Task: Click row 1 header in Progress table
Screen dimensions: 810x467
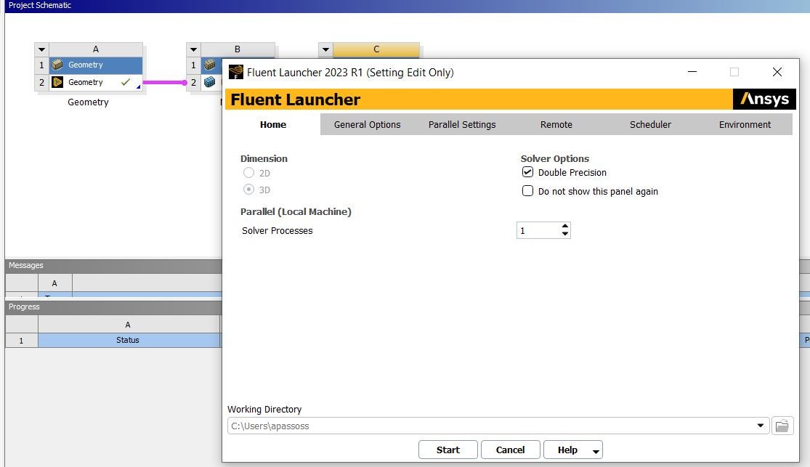Action: point(21,341)
